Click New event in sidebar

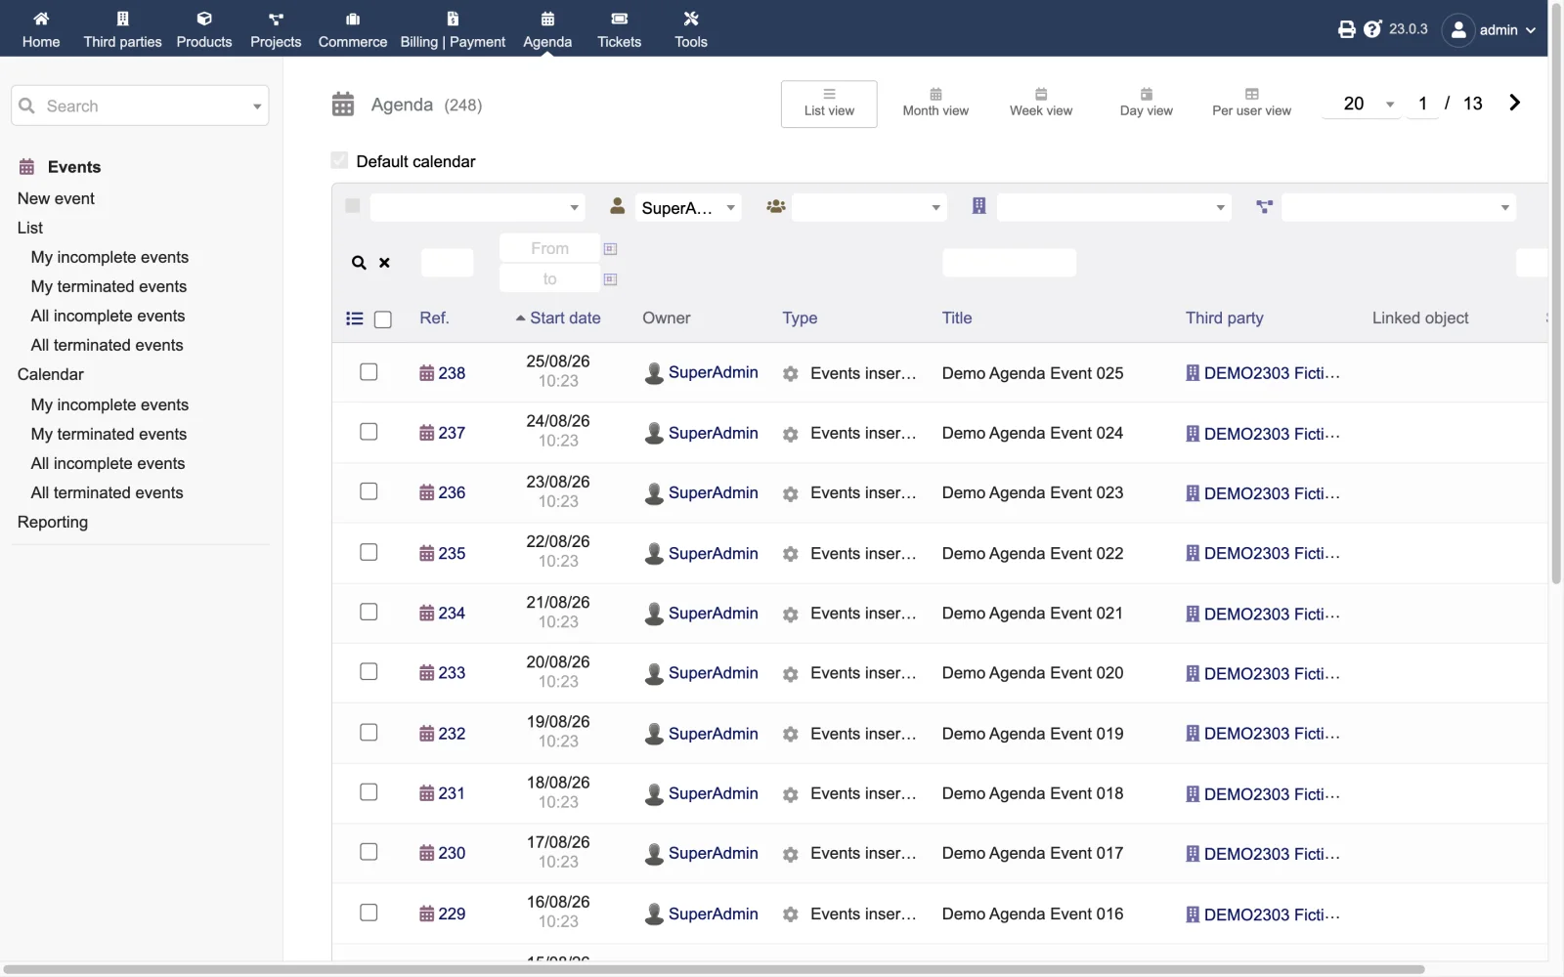tap(56, 198)
